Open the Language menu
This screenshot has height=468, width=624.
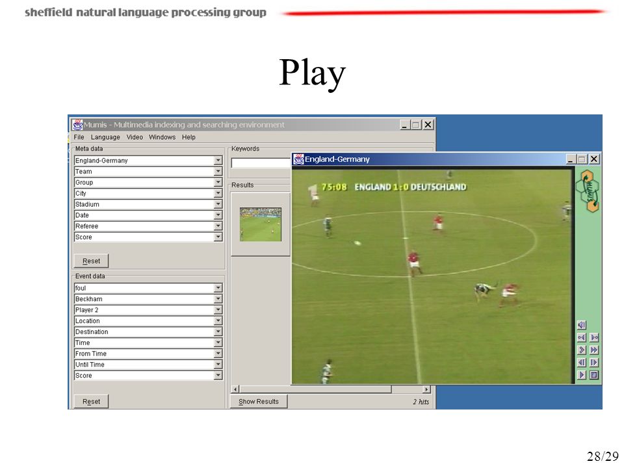coord(105,137)
